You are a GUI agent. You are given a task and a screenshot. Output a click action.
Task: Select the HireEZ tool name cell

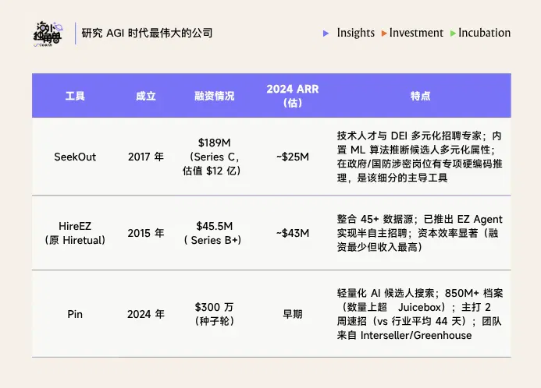coord(75,233)
